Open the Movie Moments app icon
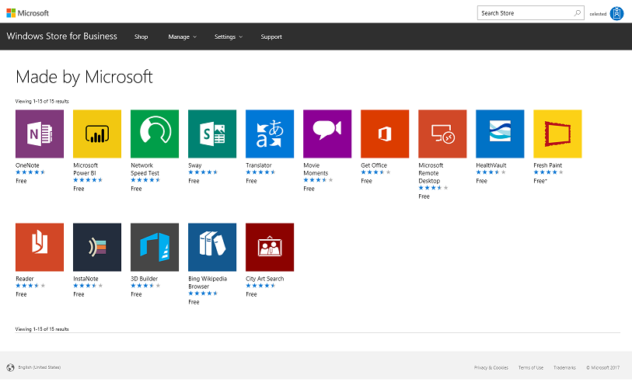Screen dimensions: 632x389 point(327,134)
